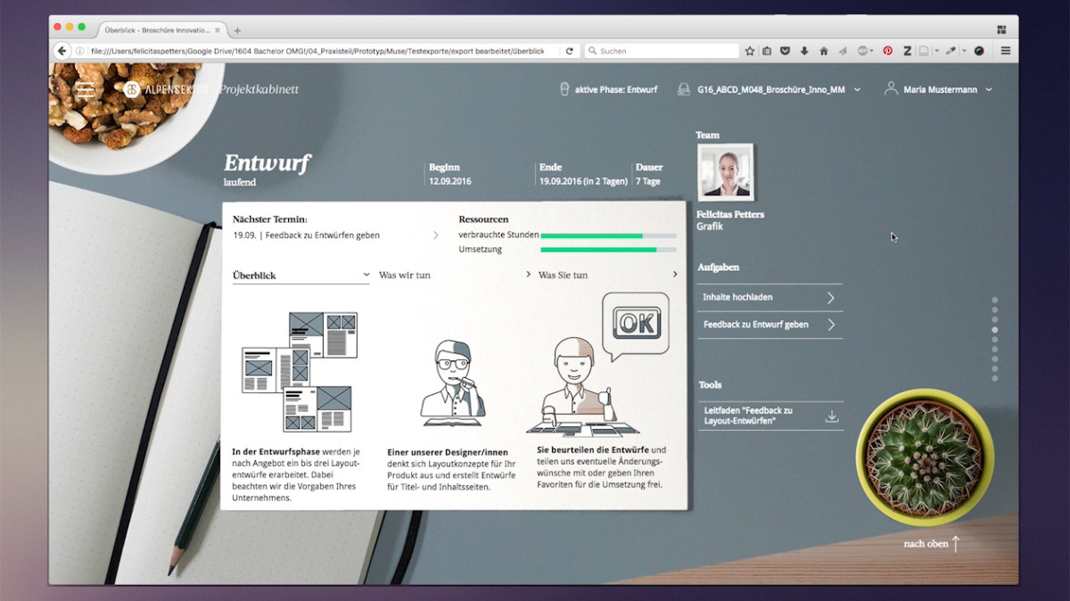This screenshot has width=1070, height=601.
Task: Go to the browser home icon
Action: click(824, 51)
